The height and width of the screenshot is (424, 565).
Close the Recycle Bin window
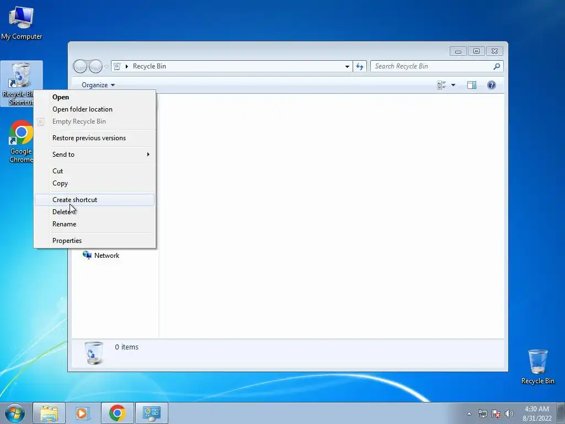click(495, 51)
